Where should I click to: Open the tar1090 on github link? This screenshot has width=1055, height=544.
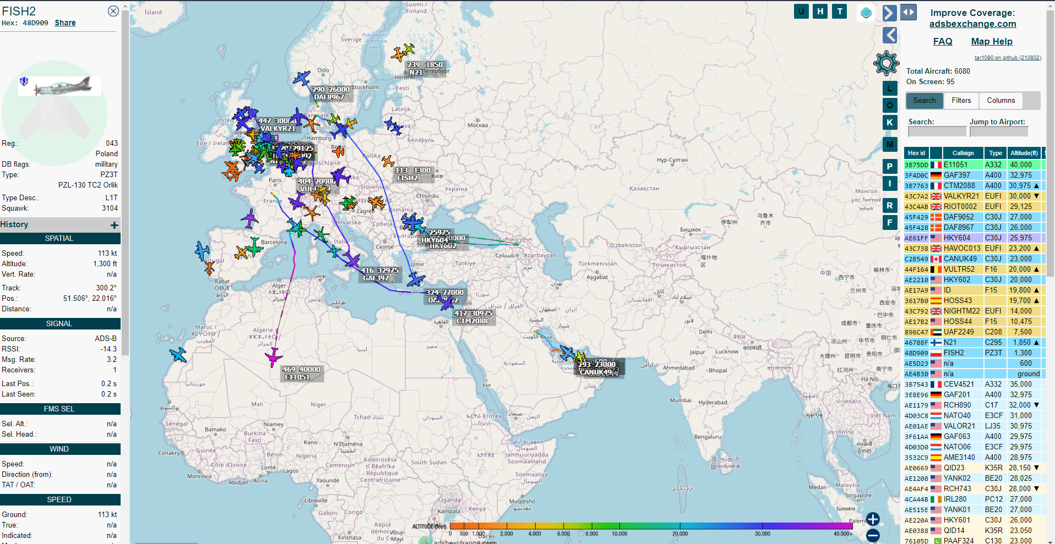point(1008,57)
